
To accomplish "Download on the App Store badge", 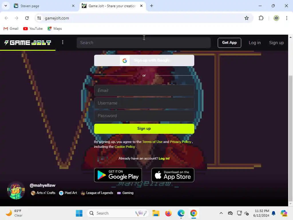I will tap(173, 175).
